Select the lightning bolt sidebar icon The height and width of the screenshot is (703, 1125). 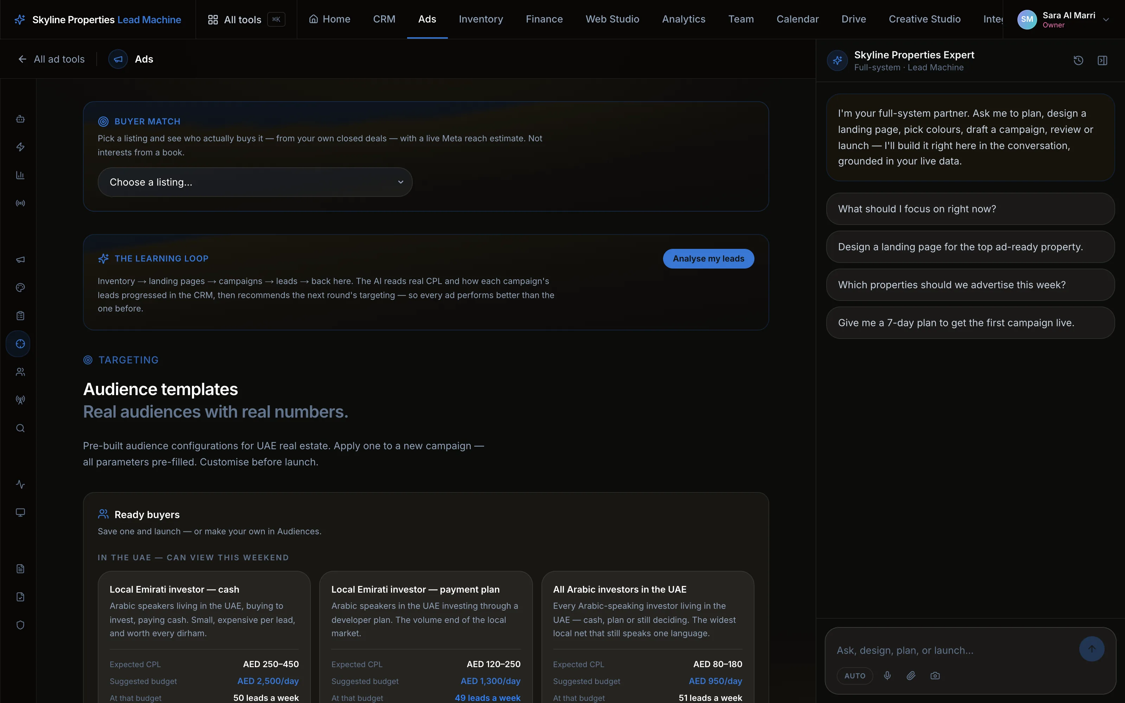(x=20, y=147)
